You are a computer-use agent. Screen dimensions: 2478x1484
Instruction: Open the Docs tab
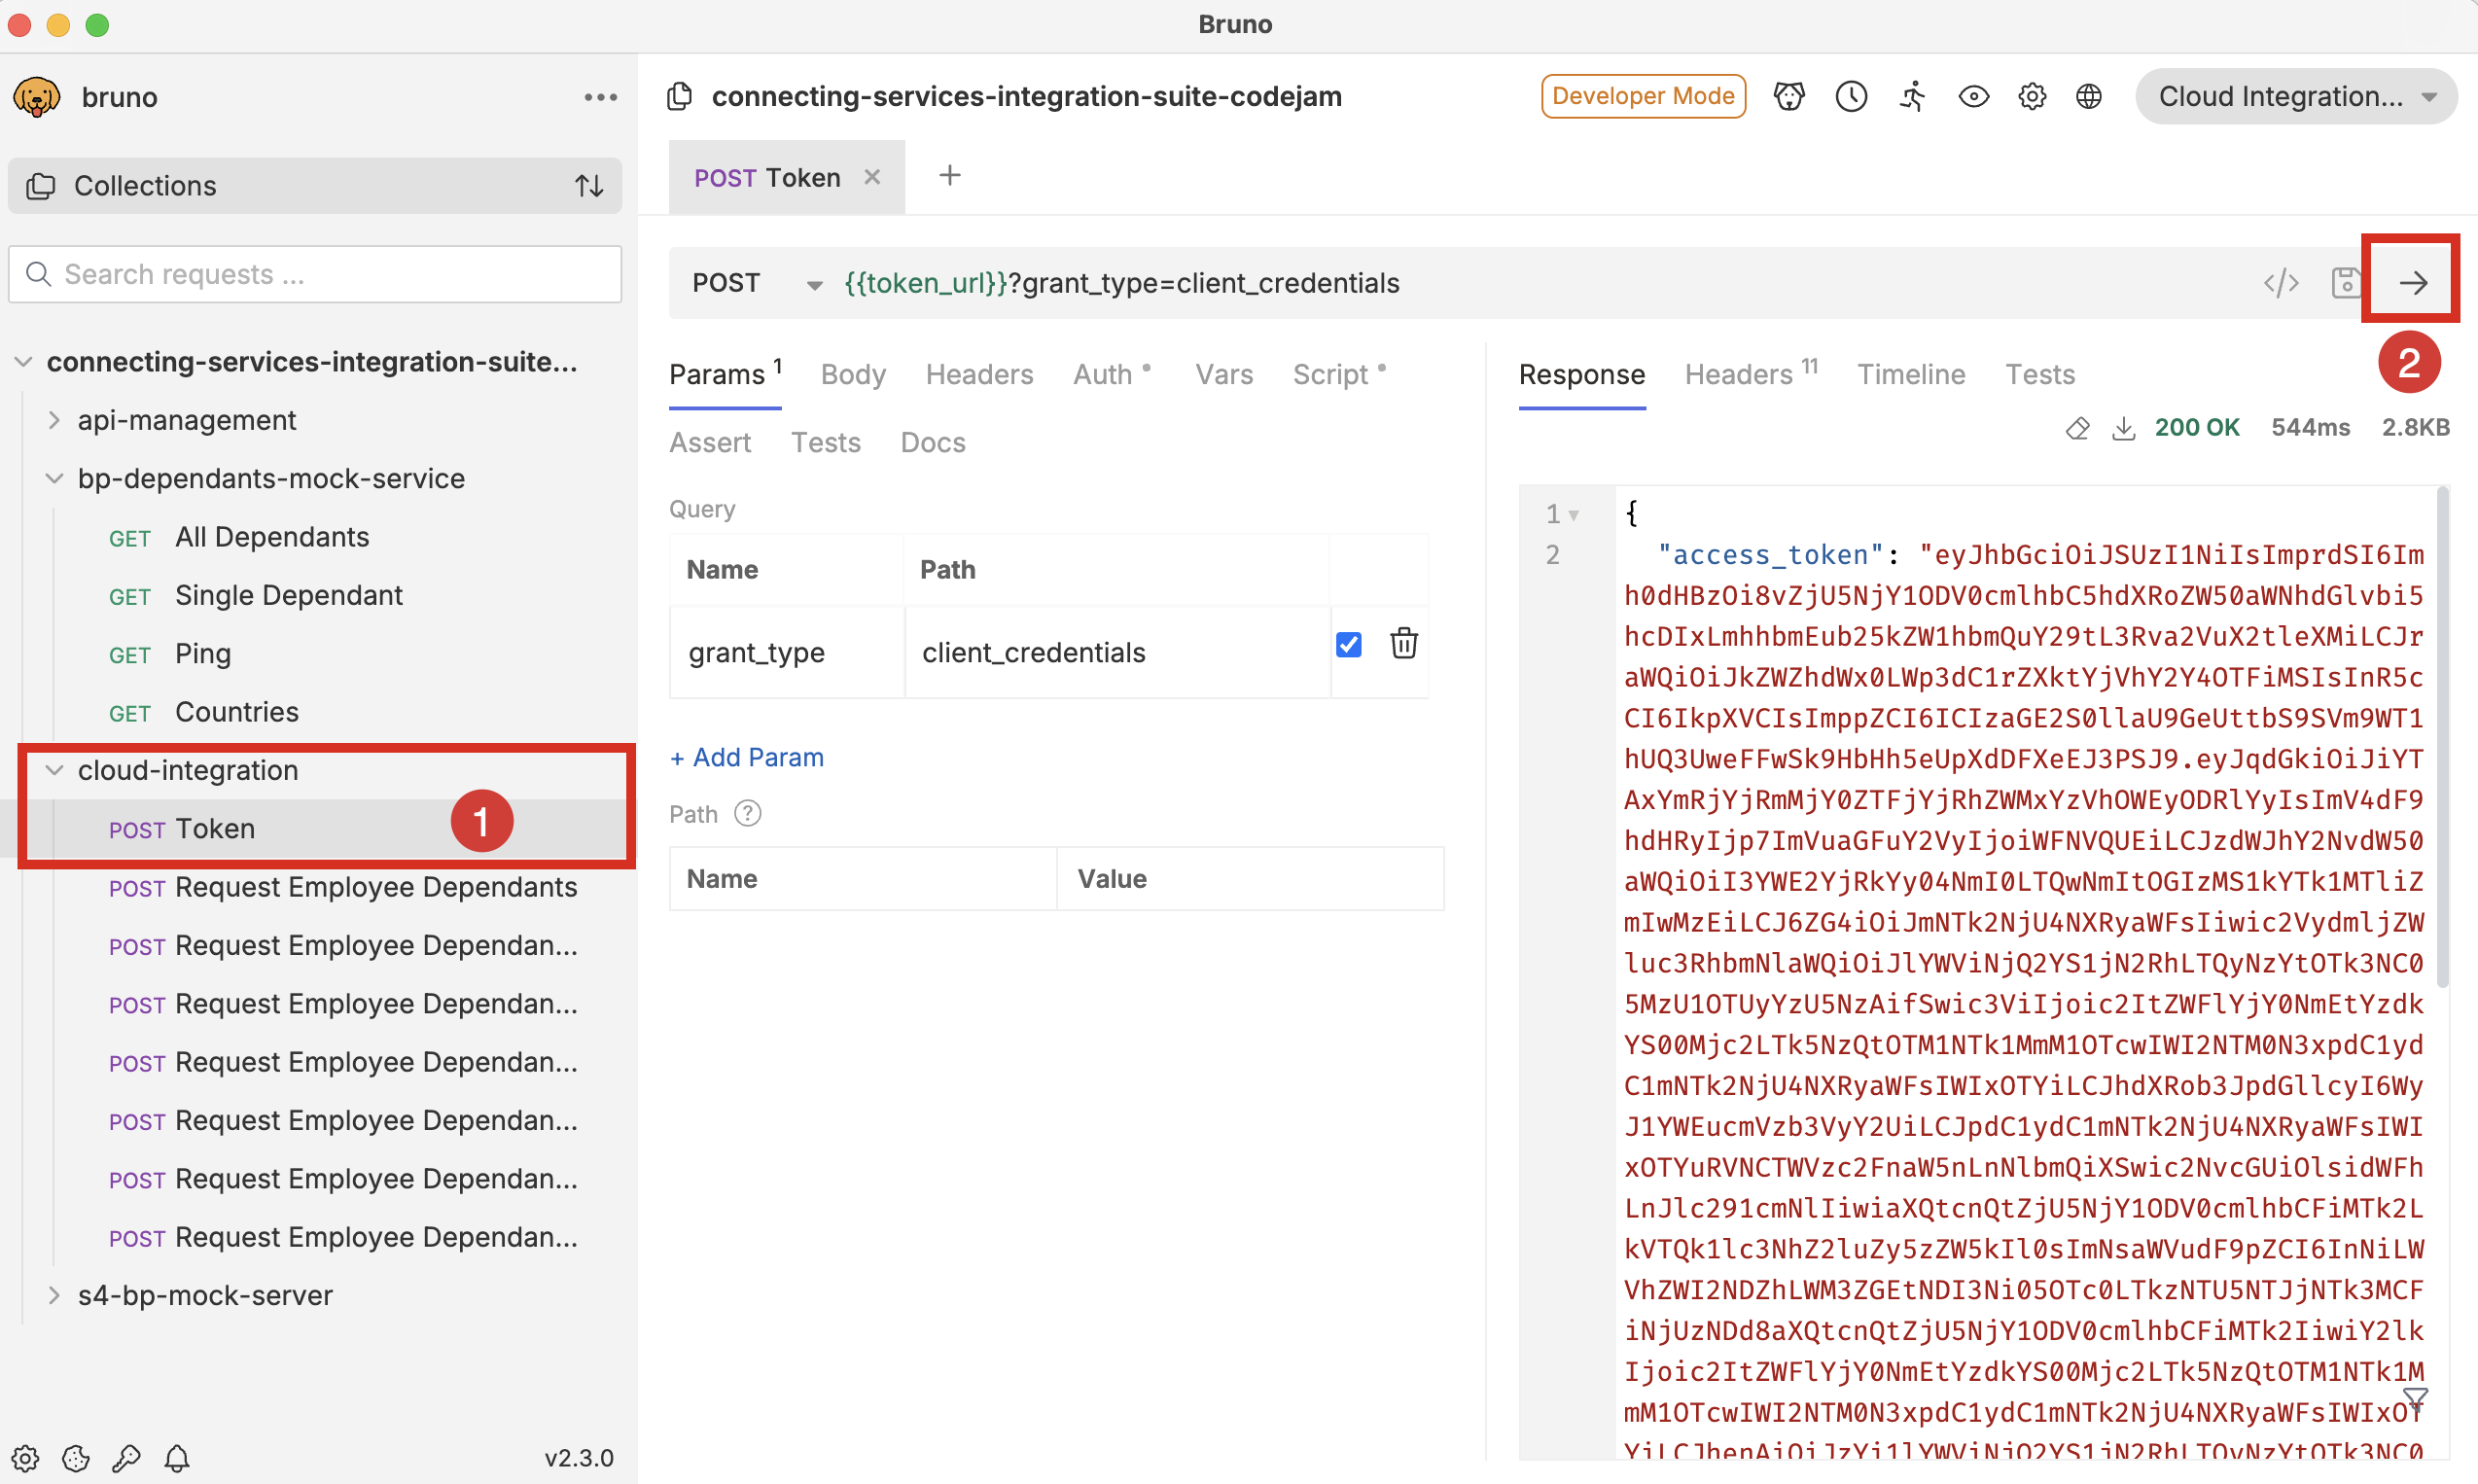932,442
